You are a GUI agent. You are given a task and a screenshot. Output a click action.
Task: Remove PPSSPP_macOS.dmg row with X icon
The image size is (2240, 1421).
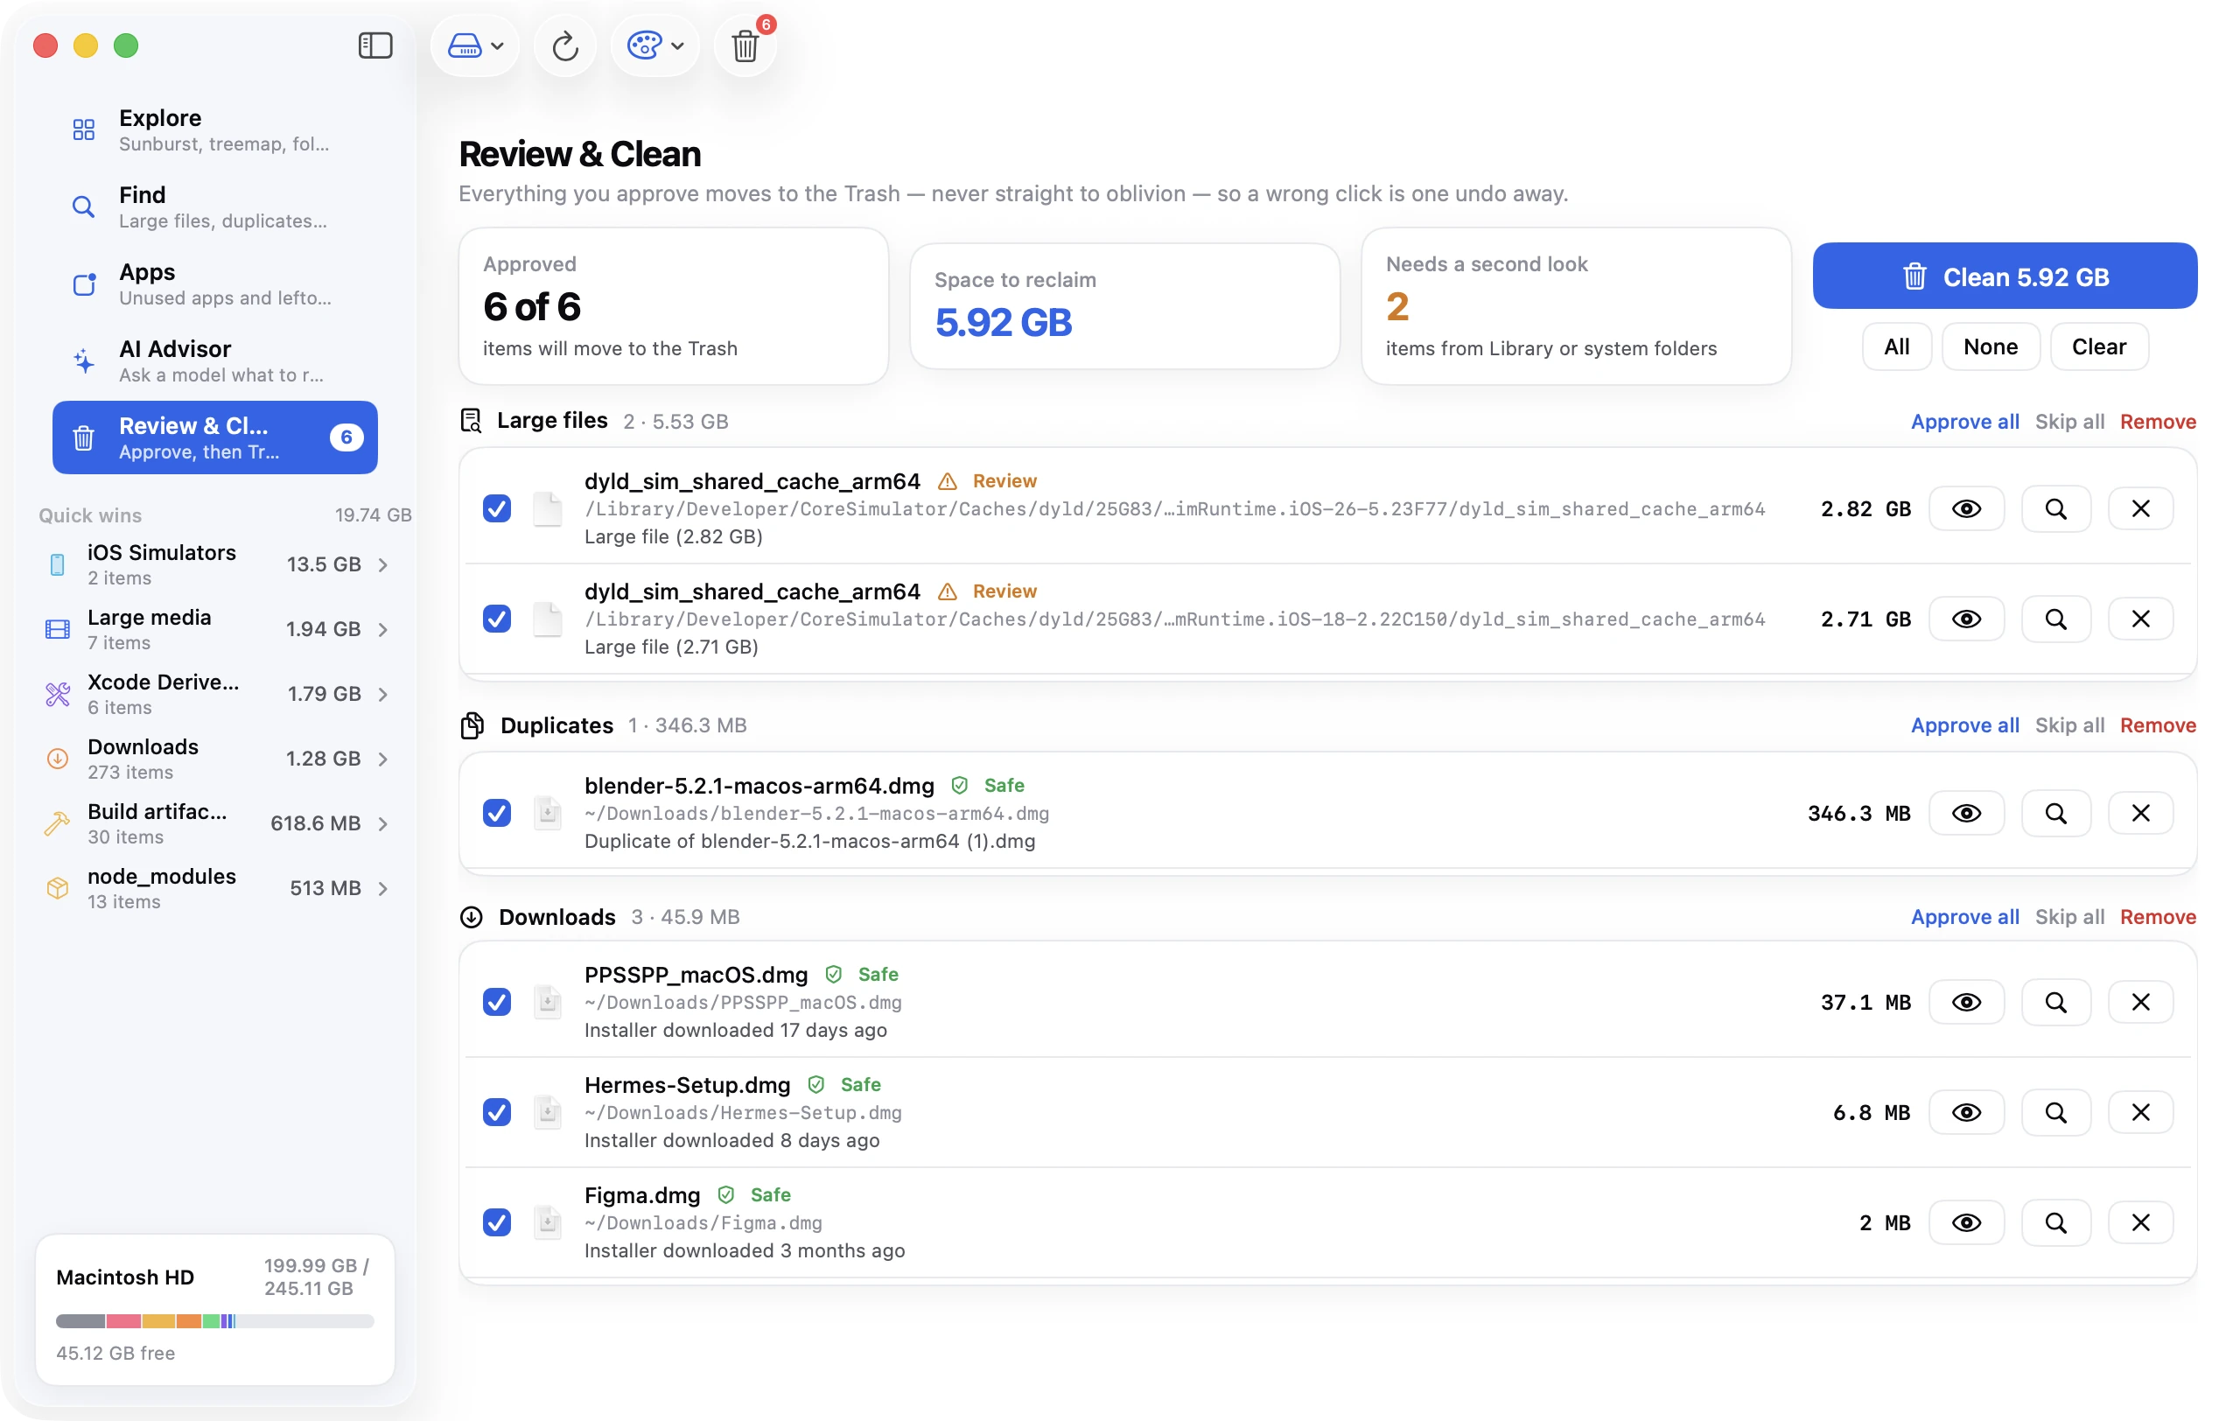[2140, 1003]
